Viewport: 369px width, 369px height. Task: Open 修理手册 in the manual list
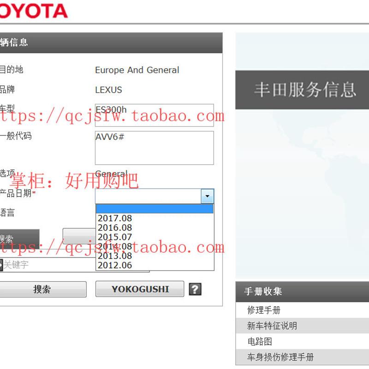pos(302,310)
